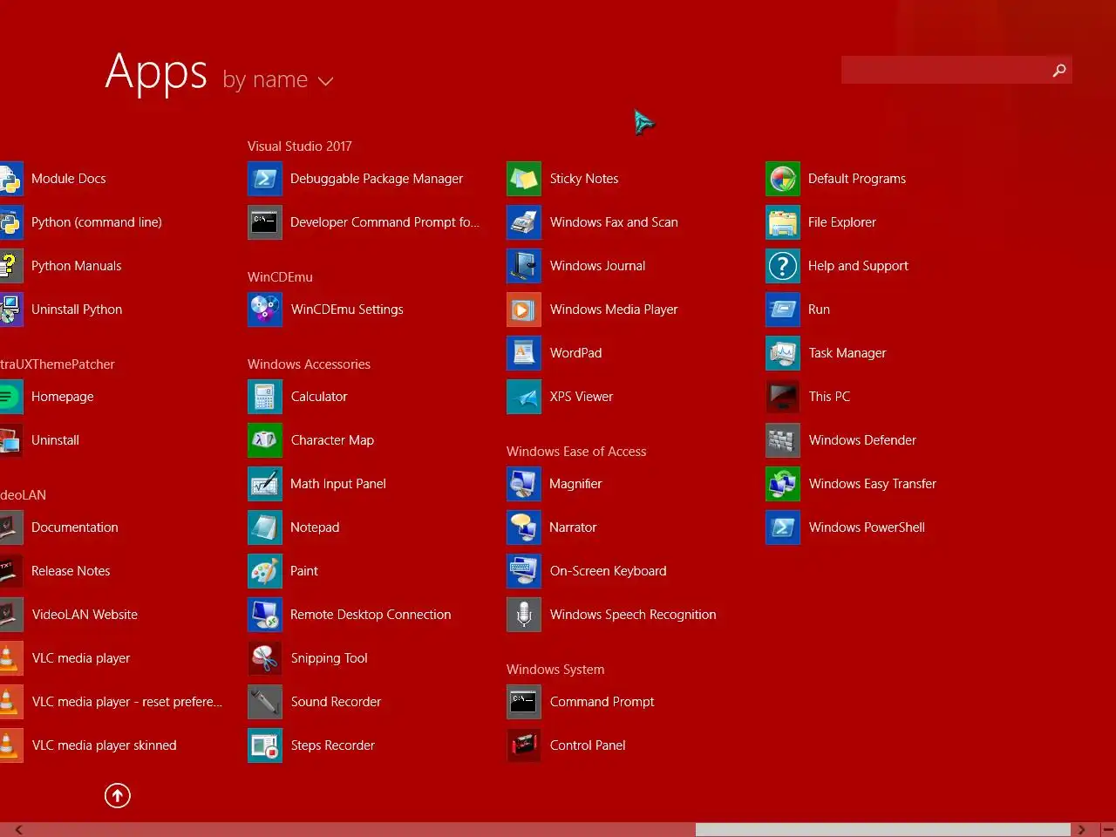Open the Release Notes label
Image resolution: width=1116 pixels, height=837 pixels.
(71, 571)
